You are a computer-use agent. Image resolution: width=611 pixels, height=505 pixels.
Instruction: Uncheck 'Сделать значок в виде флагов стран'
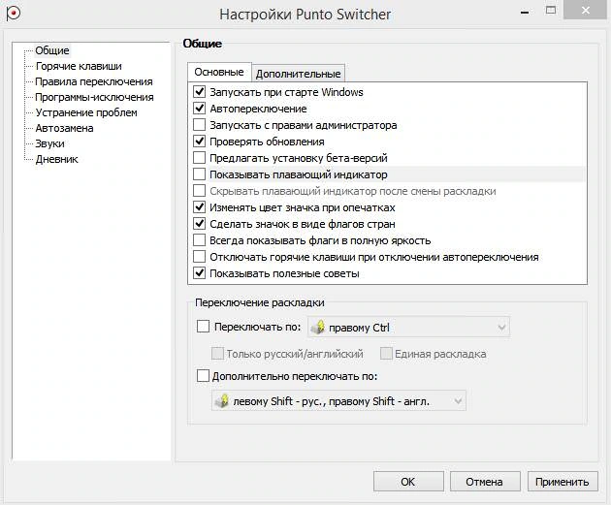tap(200, 224)
